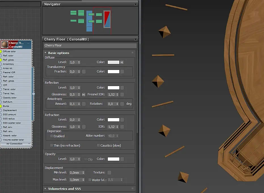Adjust the Reflection Glossiness spinner arrows
This screenshot has width=264, height=193.
[79, 95]
